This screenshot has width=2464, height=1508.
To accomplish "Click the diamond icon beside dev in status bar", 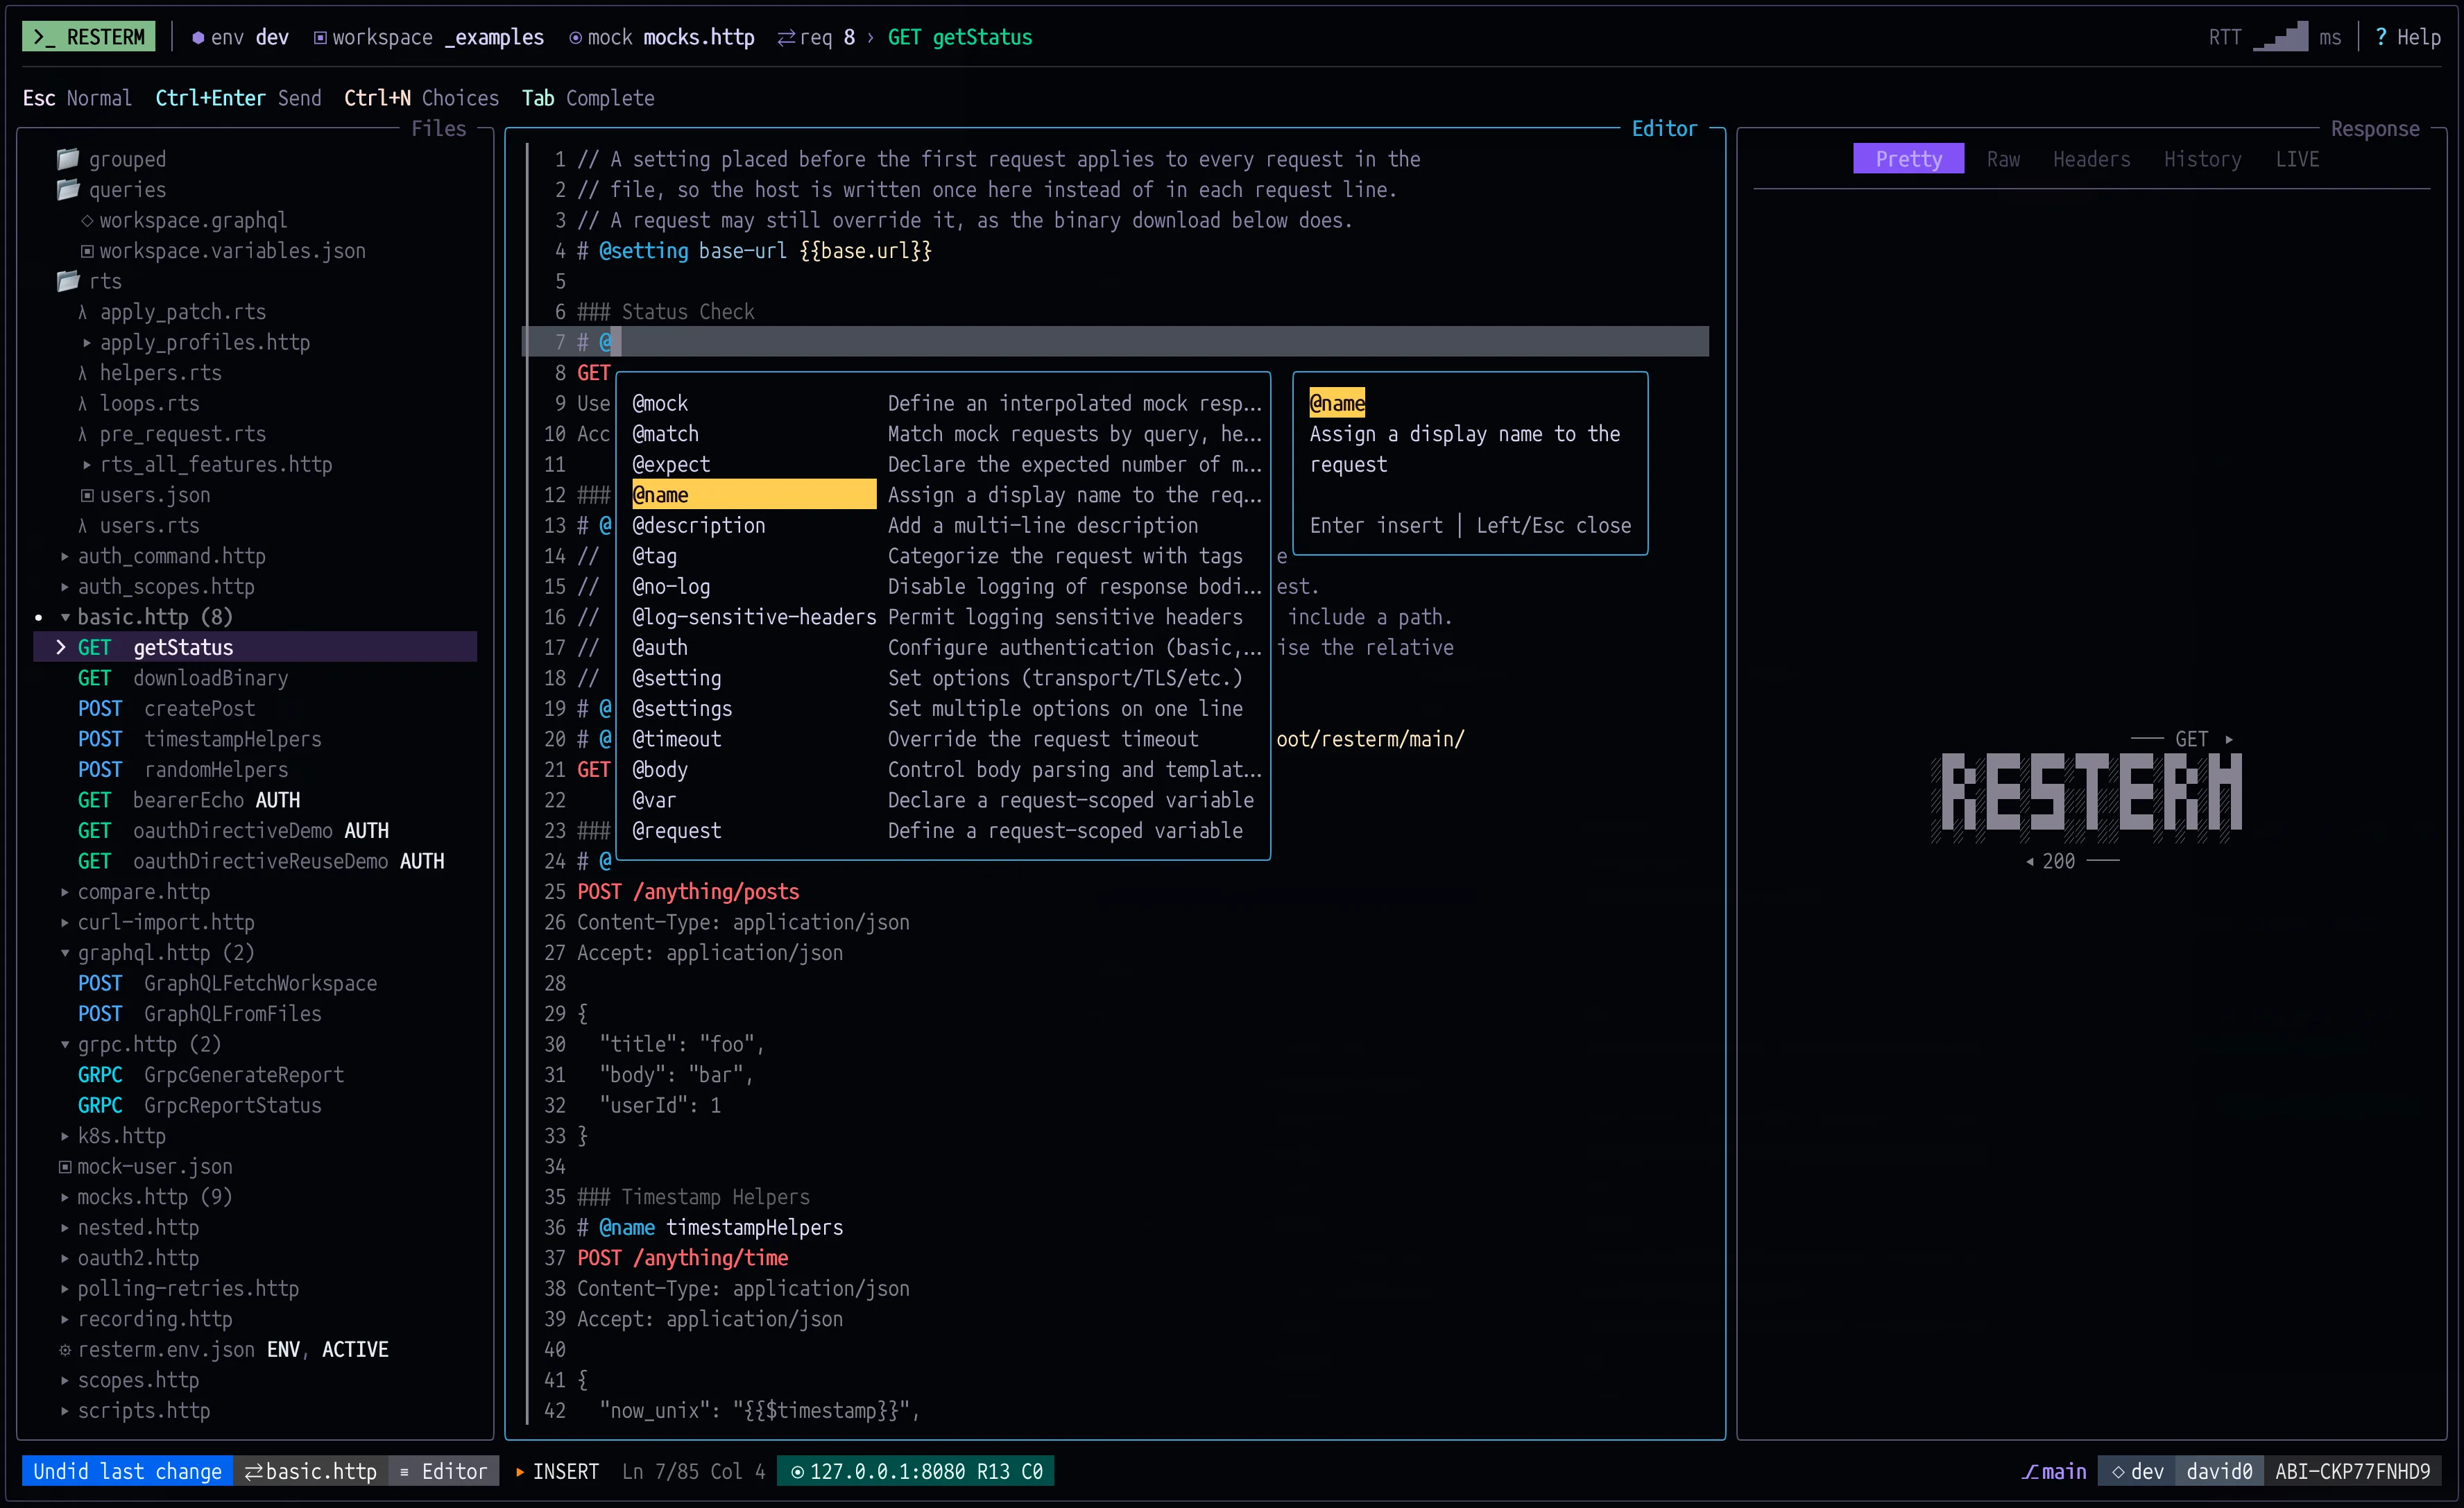I will point(2118,1471).
